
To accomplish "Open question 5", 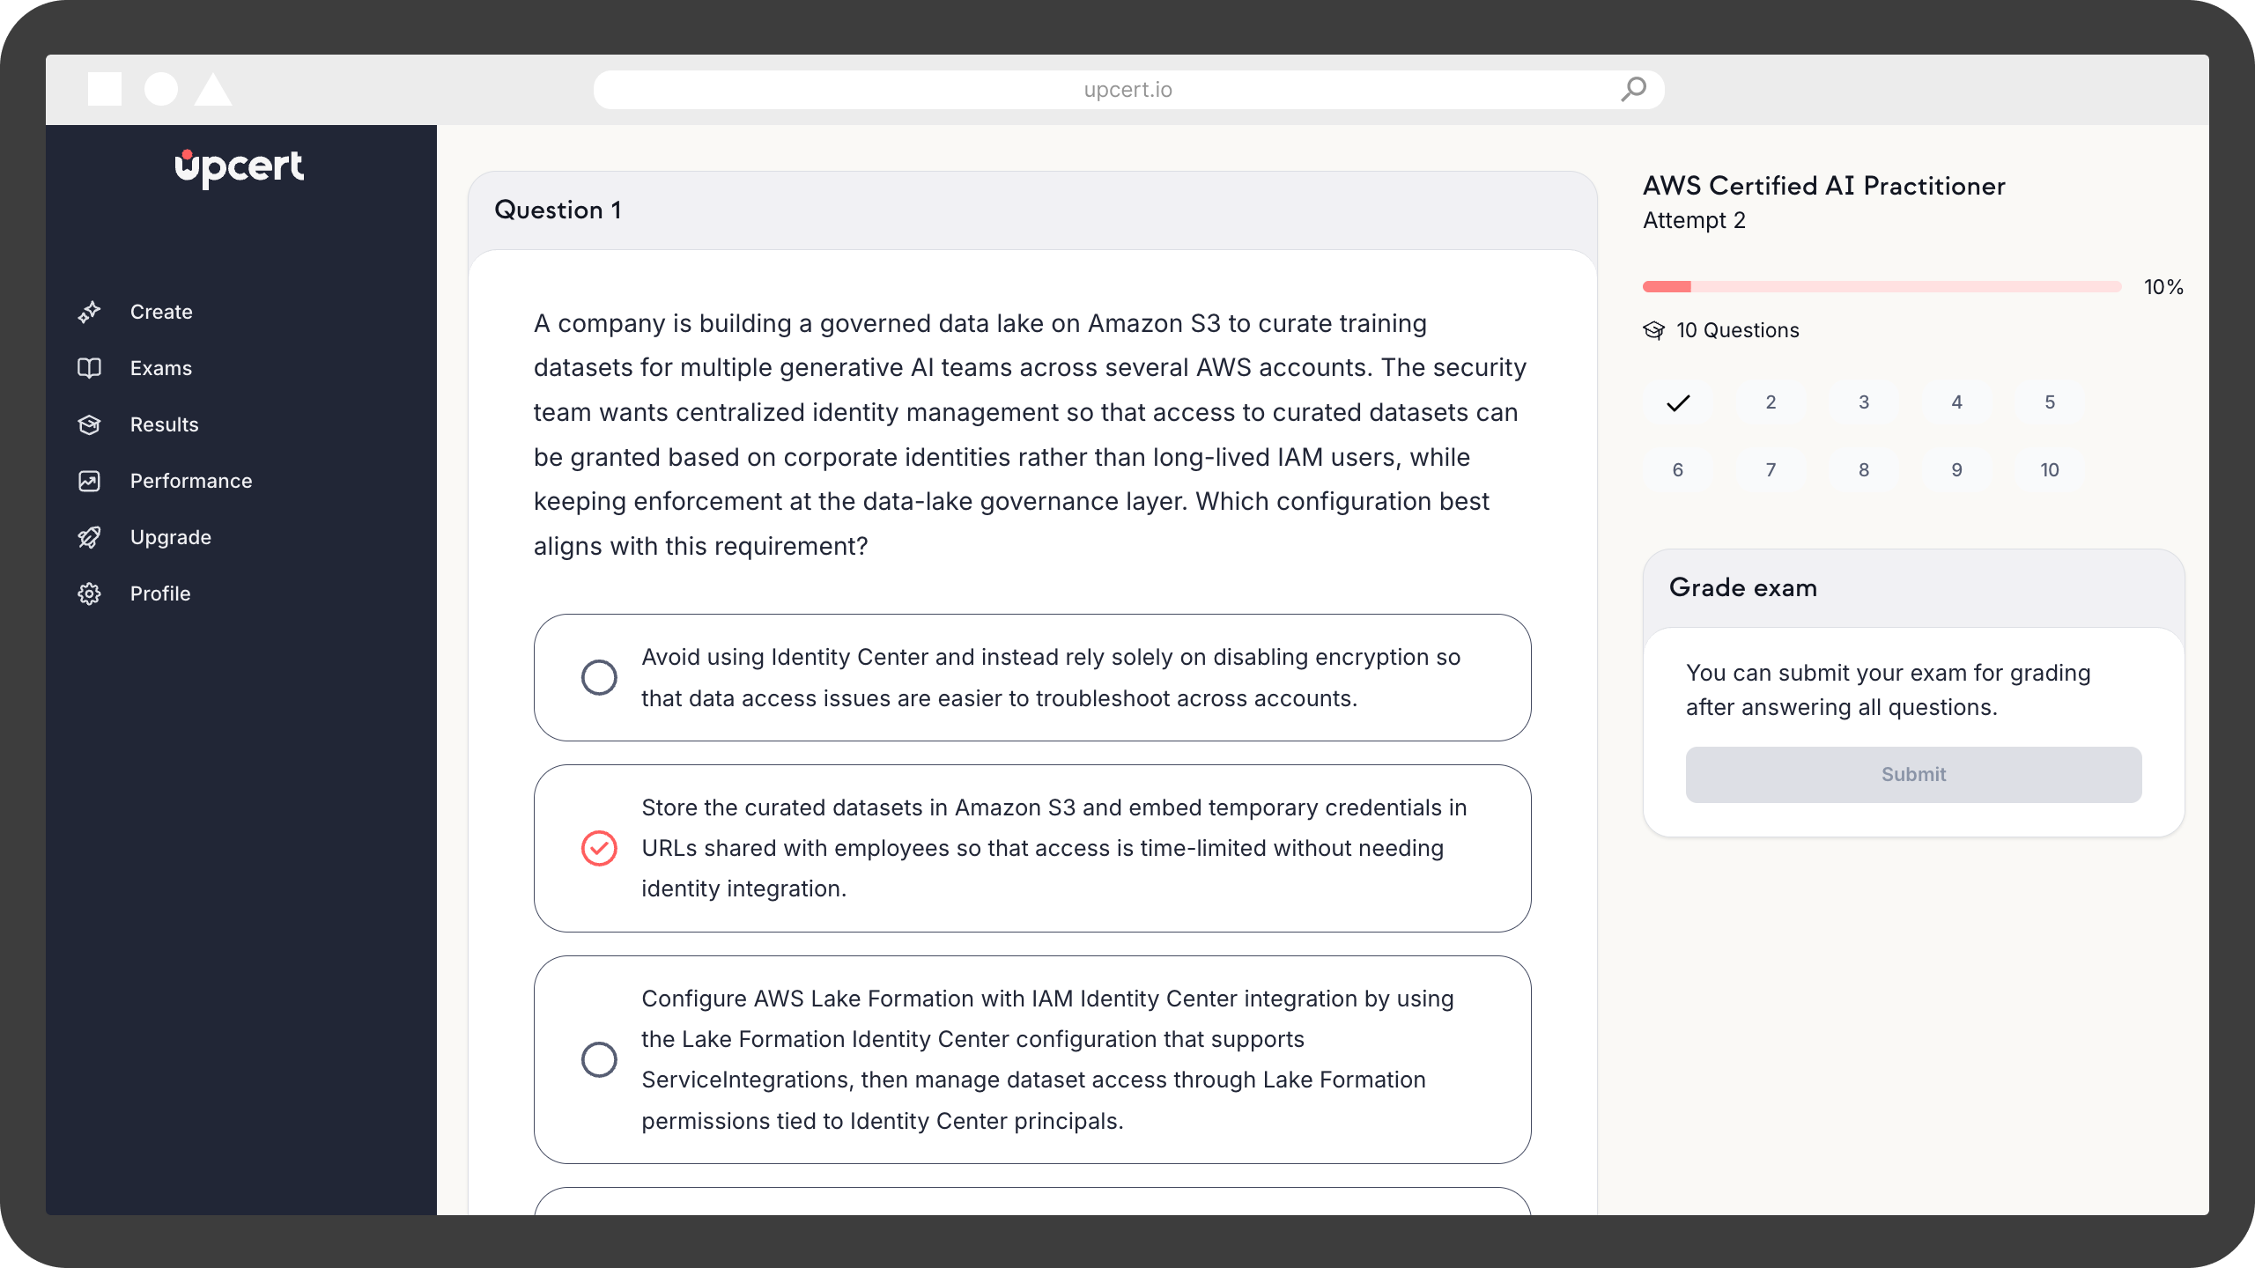I will click(2050, 402).
